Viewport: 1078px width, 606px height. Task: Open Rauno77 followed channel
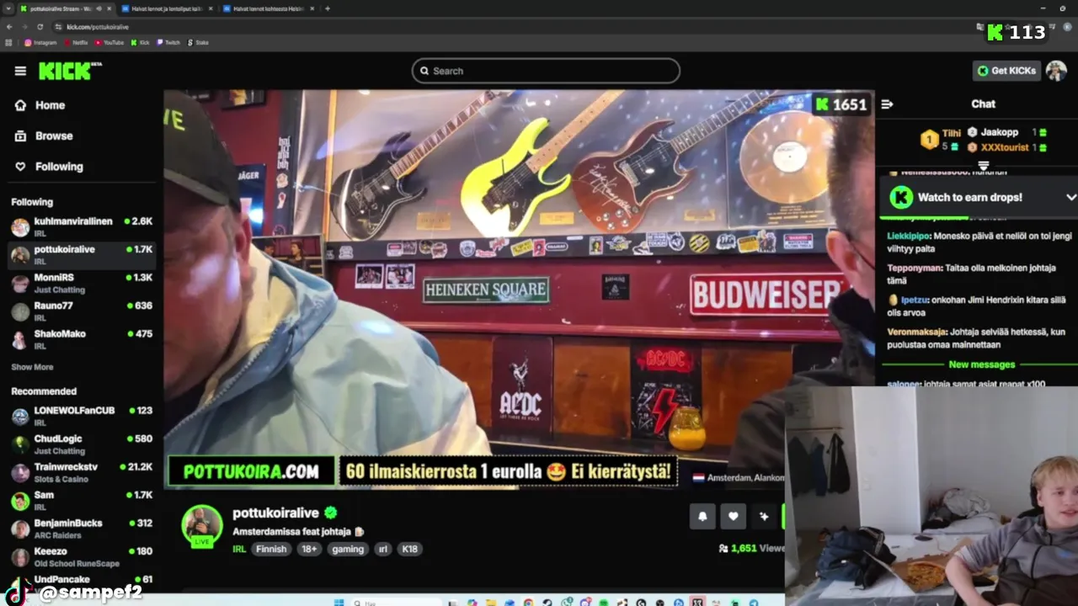pos(82,311)
